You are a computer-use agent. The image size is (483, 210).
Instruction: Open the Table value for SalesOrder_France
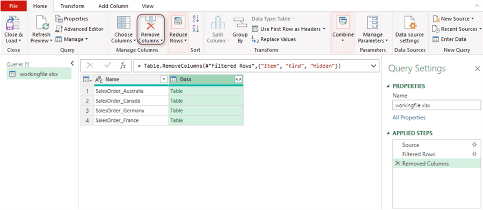click(x=177, y=120)
